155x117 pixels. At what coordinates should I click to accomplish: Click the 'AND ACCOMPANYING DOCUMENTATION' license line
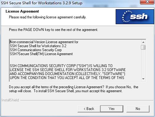[x=67, y=74]
